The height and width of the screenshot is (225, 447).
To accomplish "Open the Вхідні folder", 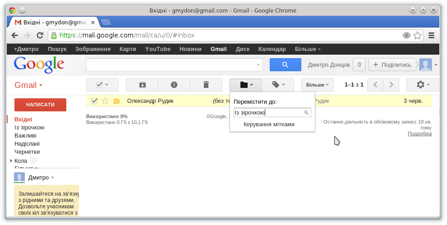I will coord(23,119).
